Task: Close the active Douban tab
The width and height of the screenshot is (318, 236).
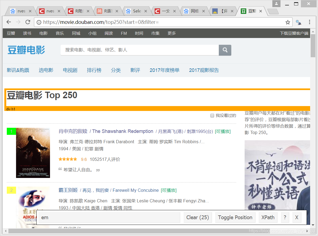Action: [x=261, y=11]
